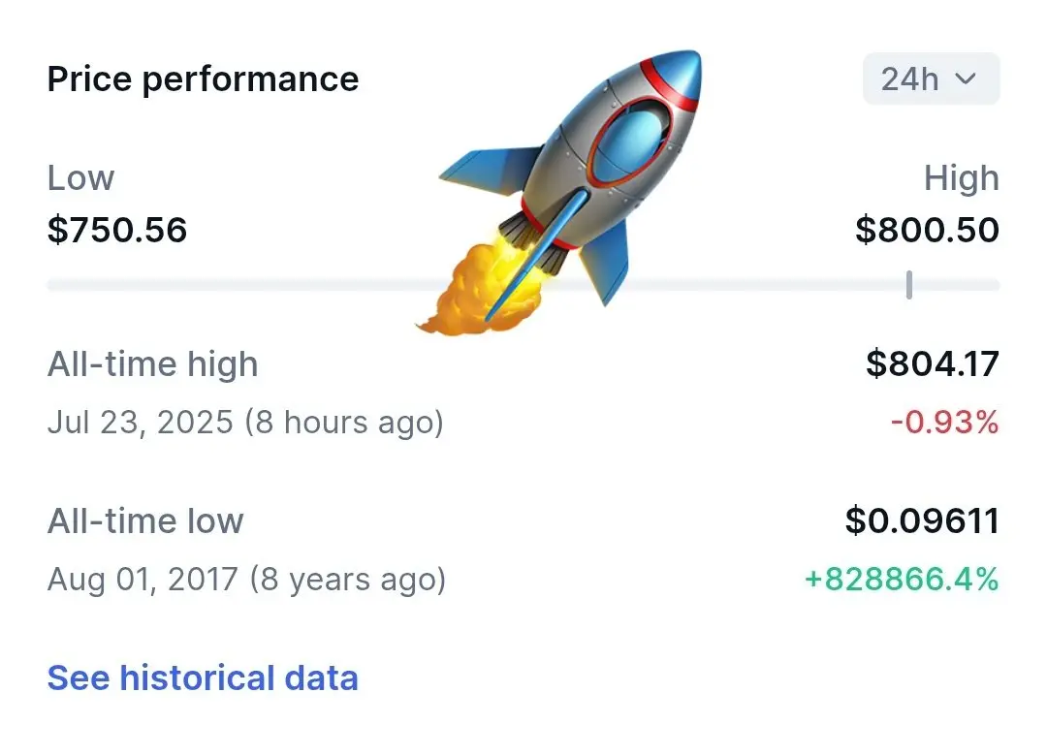The image size is (1047, 756).
Task: Click the low-high price range bar
Action: pyautogui.click(x=523, y=285)
